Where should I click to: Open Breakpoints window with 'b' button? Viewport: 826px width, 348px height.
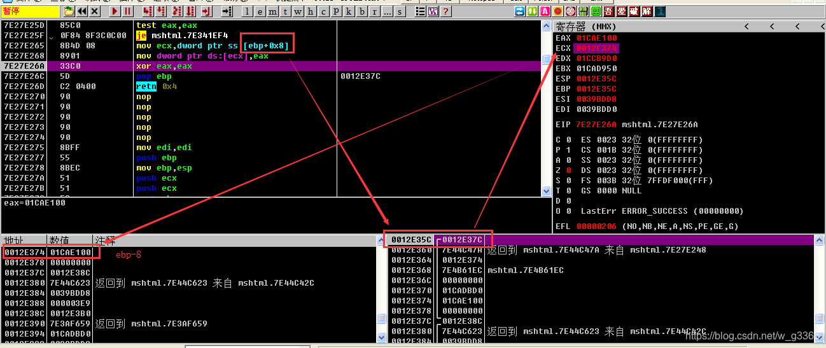(361, 11)
